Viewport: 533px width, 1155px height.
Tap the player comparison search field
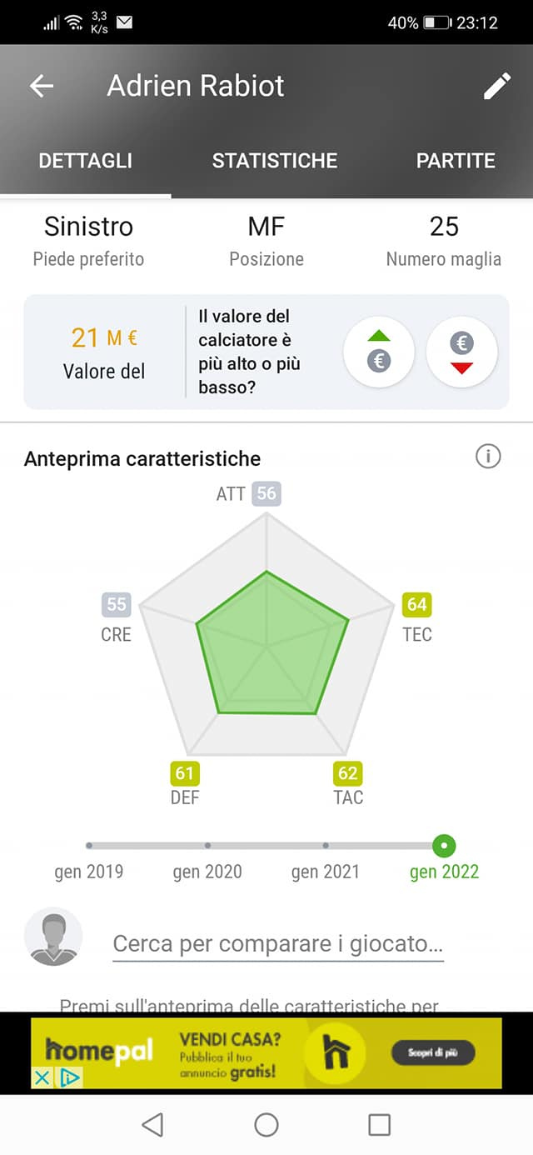278,944
